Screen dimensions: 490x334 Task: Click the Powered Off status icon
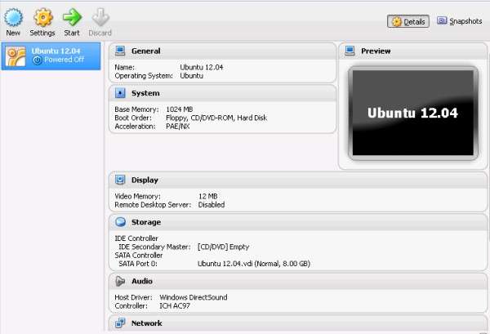tap(38, 60)
